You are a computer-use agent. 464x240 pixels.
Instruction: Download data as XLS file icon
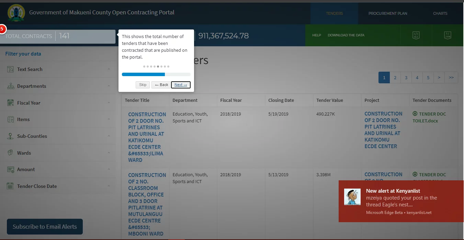point(416,35)
